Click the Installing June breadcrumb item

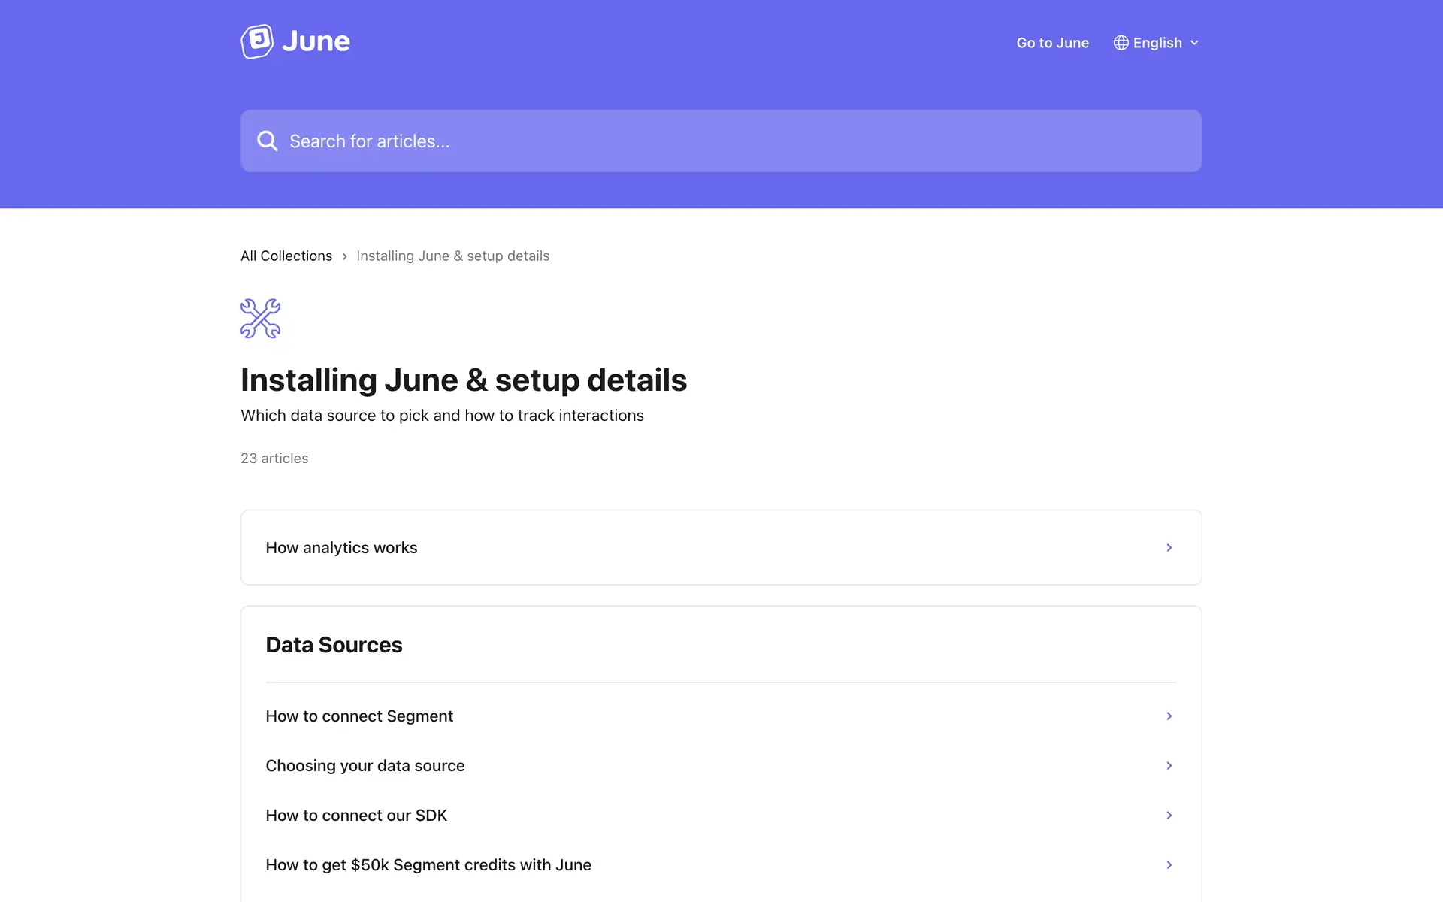(x=452, y=256)
